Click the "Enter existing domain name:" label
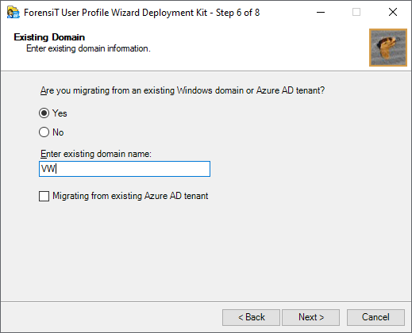Screen dimensions: 412x333 96,154
